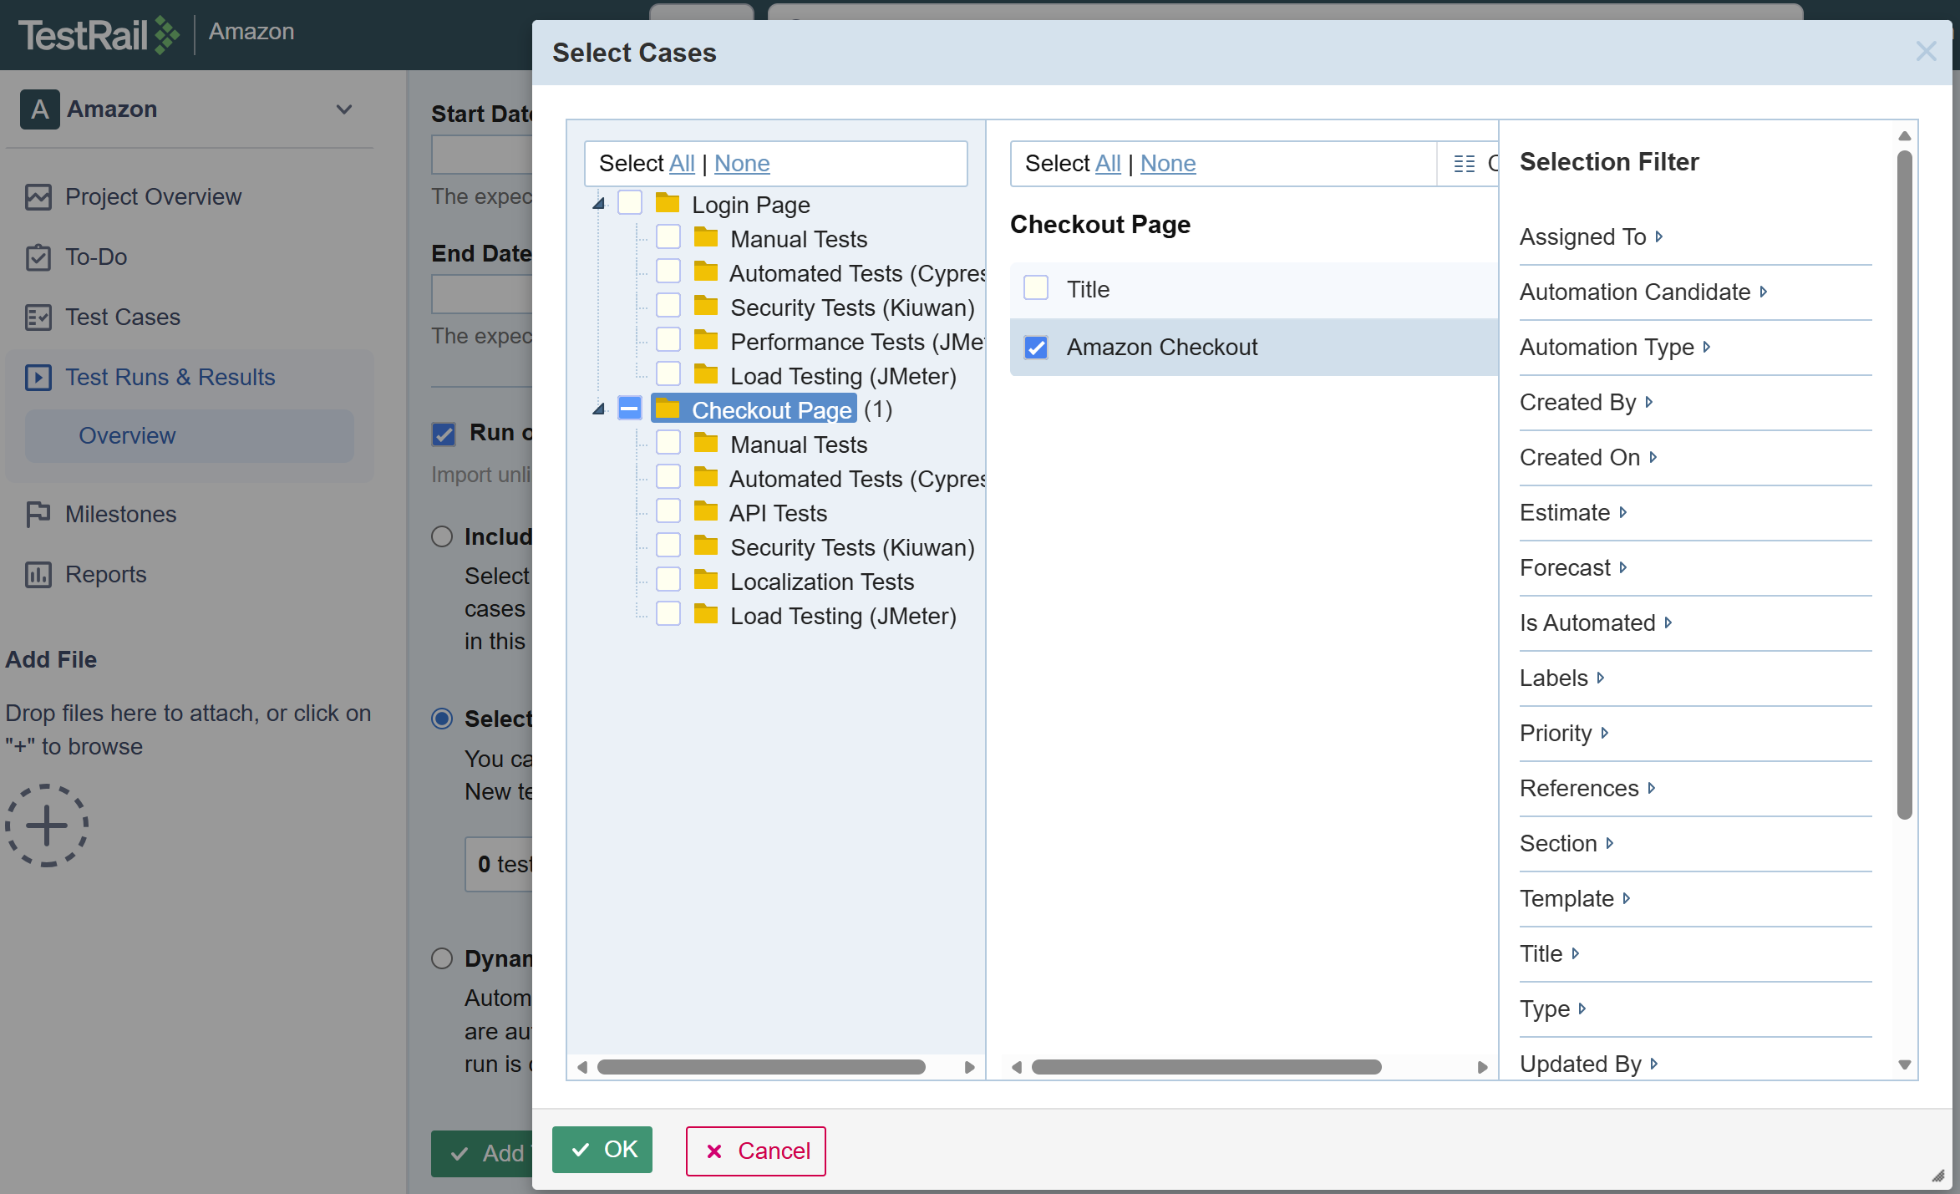Click the Reports bar chart icon
Image resolution: width=1960 pixels, height=1194 pixels.
(38, 575)
